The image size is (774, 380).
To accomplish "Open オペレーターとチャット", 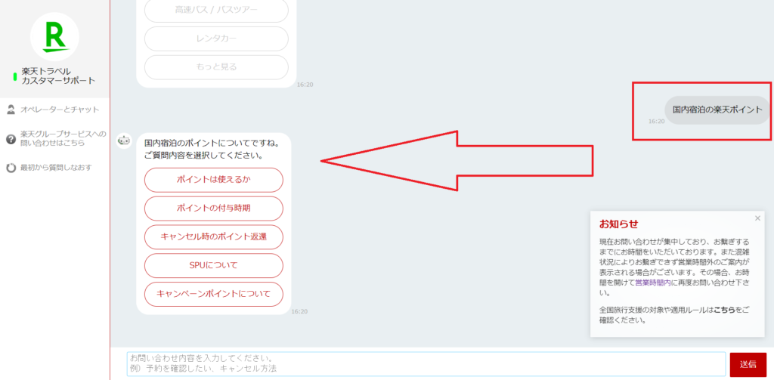I will point(60,110).
